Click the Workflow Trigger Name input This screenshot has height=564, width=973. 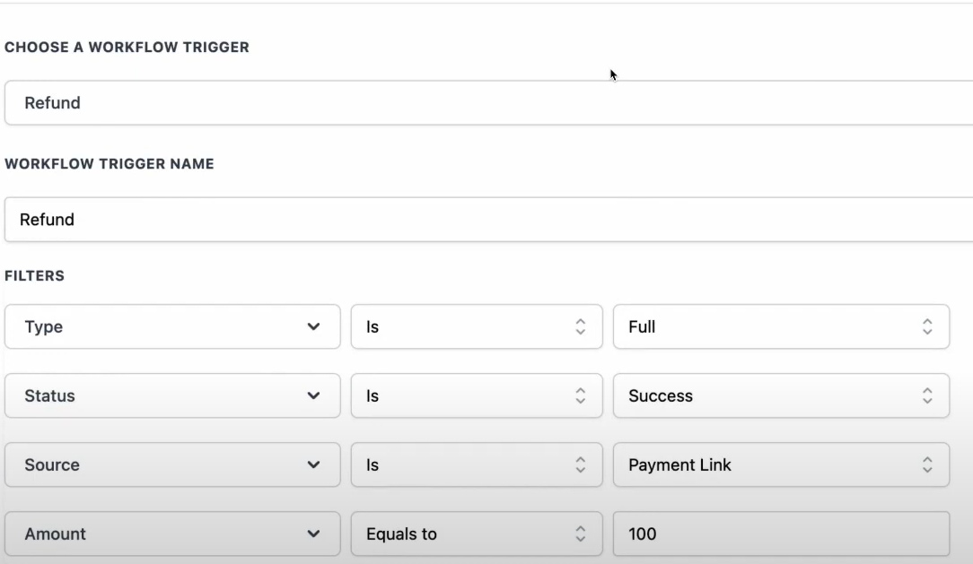click(485, 219)
